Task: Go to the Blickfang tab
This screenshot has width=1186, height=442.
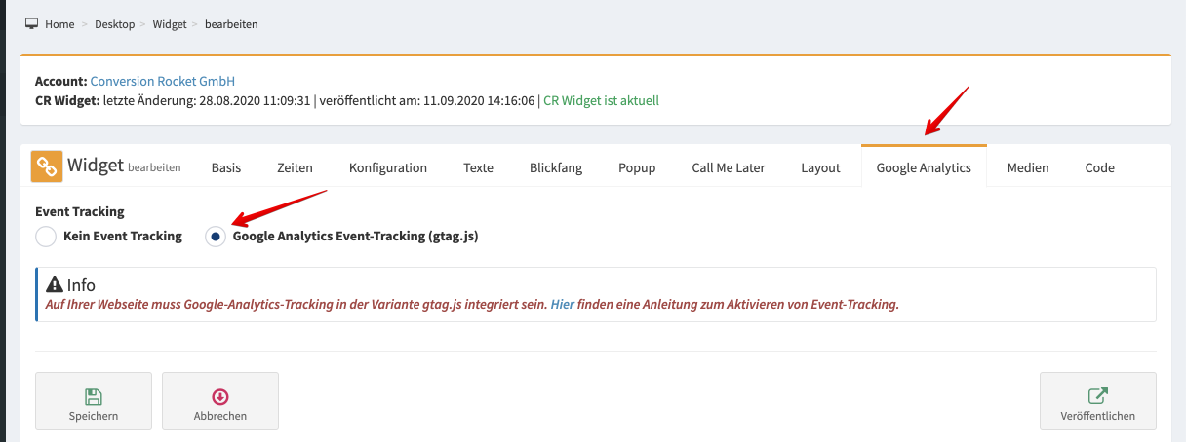Action: [556, 167]
